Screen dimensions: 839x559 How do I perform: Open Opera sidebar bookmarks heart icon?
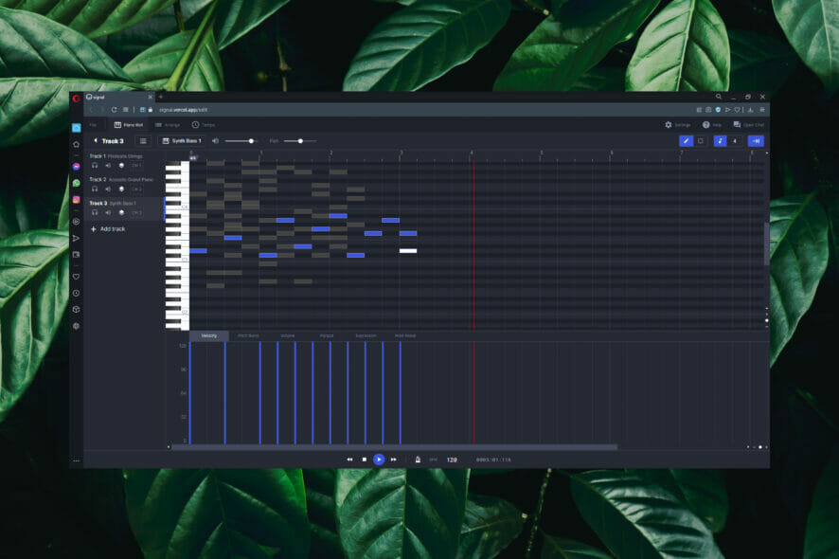(77, 277)
